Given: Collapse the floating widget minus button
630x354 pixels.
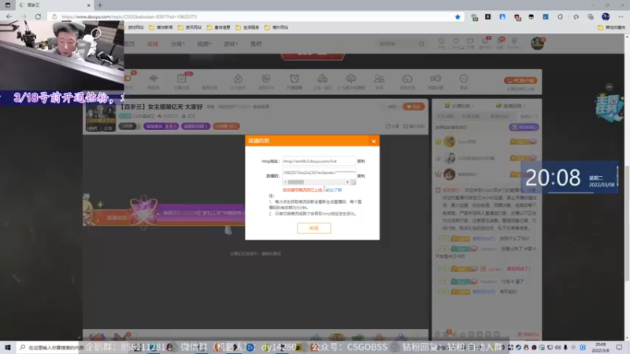Looking at the screenshot, I should [609, 87].
